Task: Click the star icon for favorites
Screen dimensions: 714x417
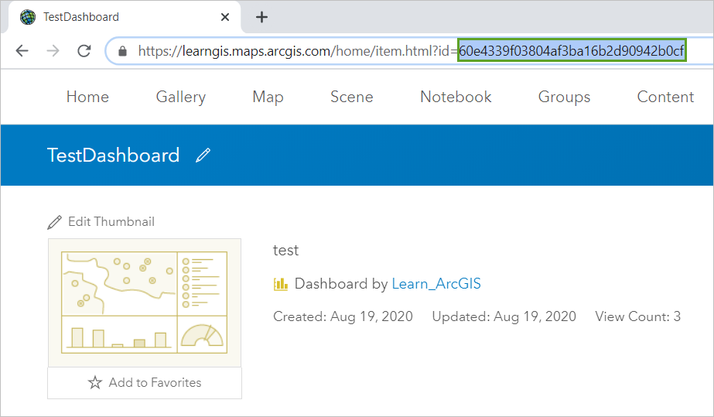Action: click(94, 382)
